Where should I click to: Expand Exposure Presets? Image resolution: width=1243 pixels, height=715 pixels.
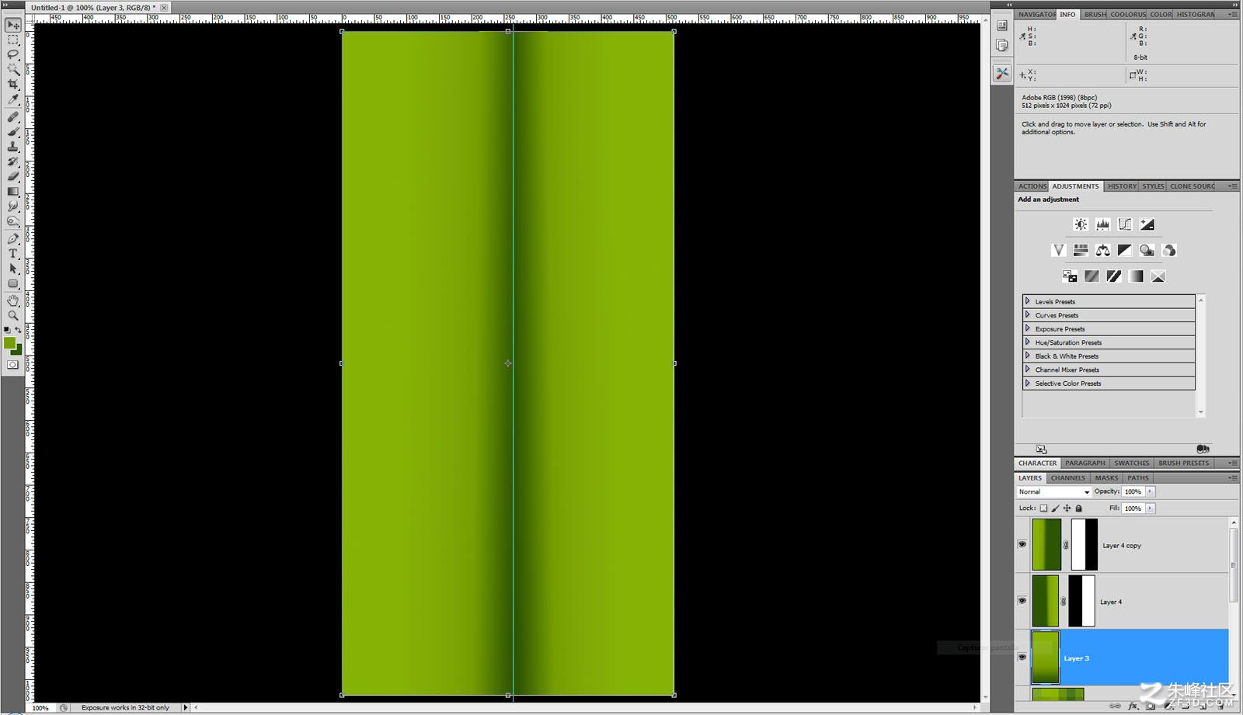pos(1027,328)
